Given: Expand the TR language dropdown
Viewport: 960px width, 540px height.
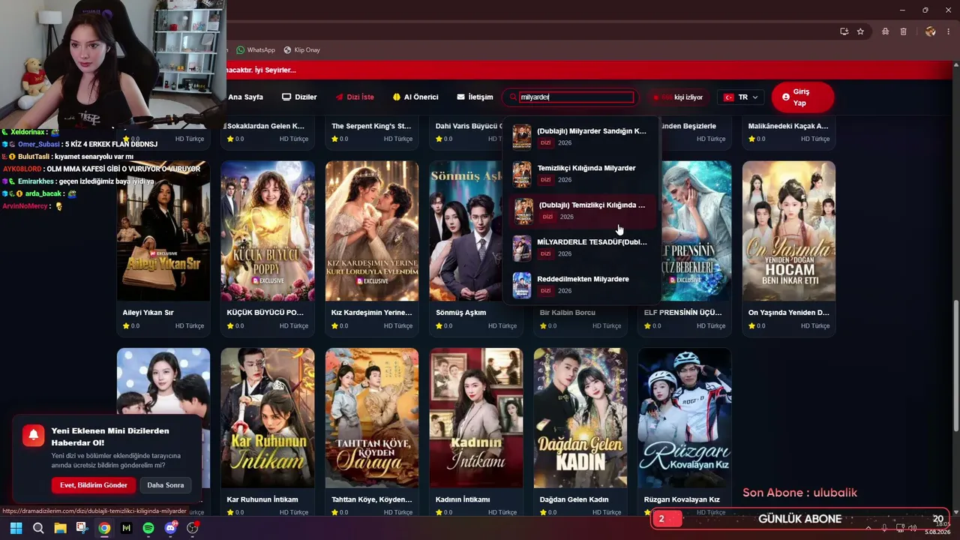Looking at the screenshot, I should coord(741,97).
